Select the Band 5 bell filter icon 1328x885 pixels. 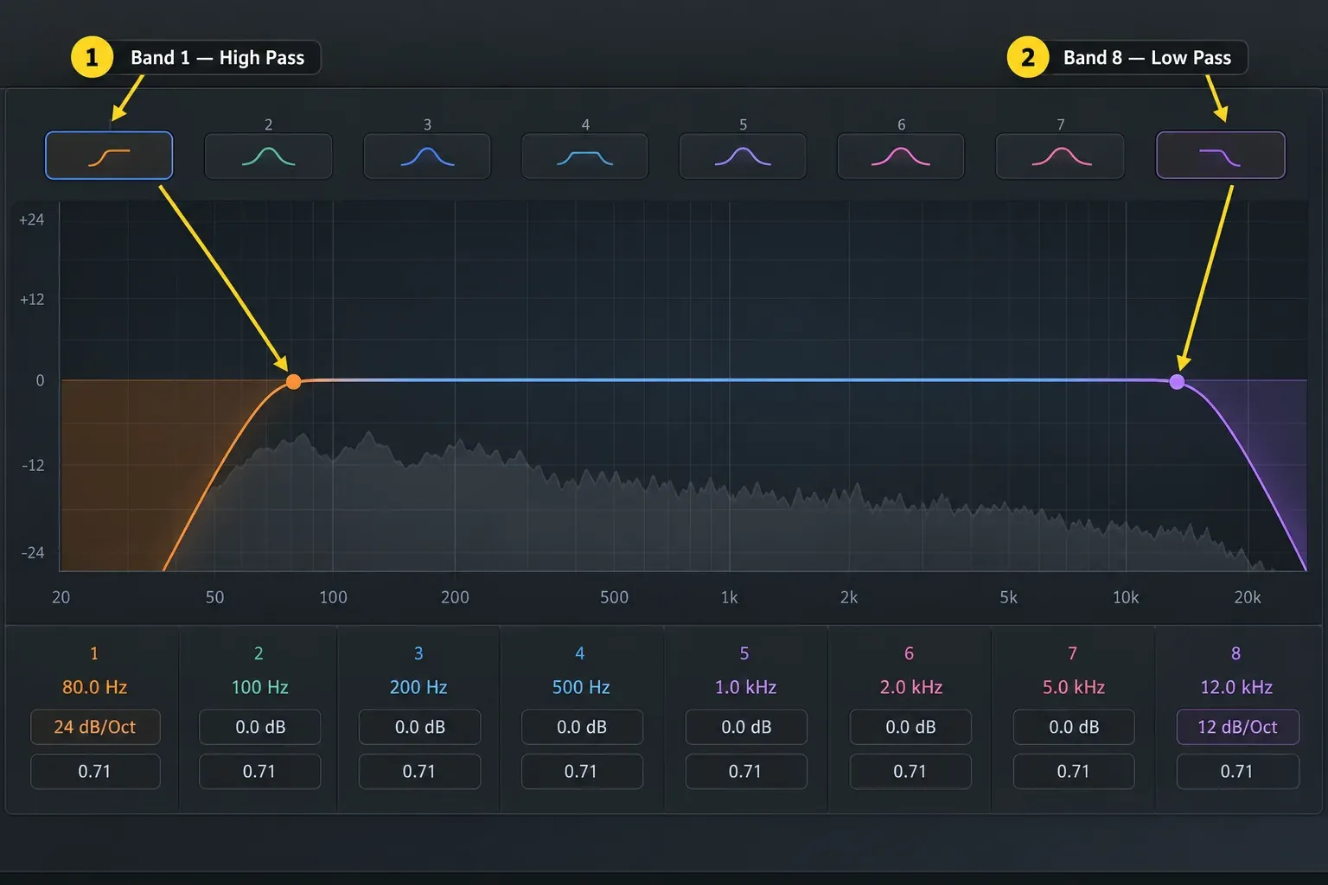coord(743,156)
